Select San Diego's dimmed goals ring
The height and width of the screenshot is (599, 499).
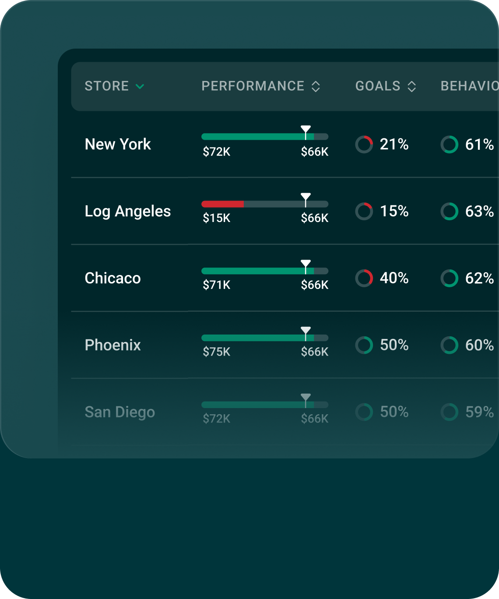[x=364, y=412]
